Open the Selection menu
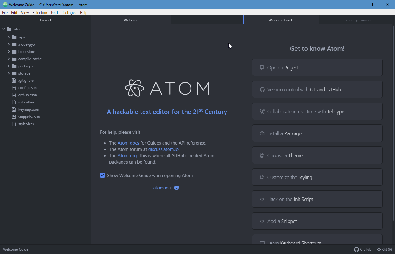The width and height of the screenshot is (395, 254). coord(40,13)
